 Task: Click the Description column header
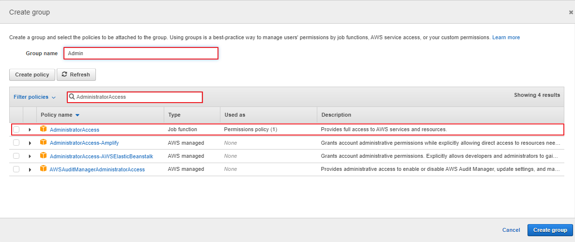[336, 115]
